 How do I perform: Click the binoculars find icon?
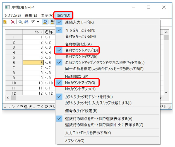(26, 22)
